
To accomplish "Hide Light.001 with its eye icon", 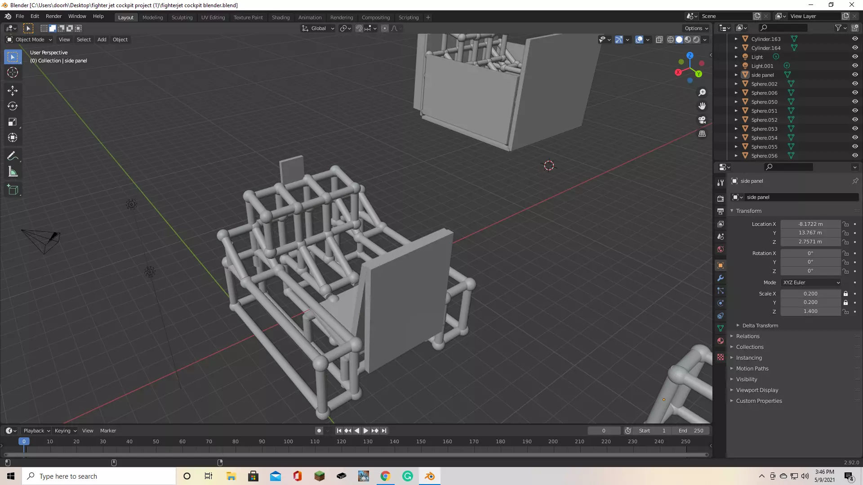I will (855, 66).
